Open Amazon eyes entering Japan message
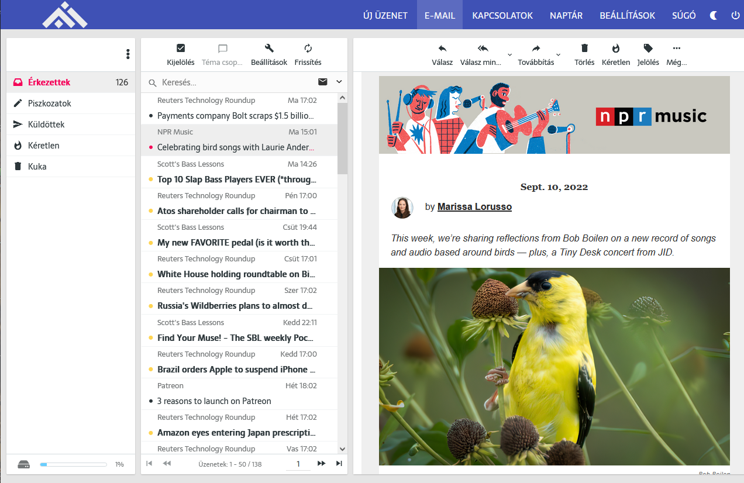The height and width of the screenshot is (483, 744). (239, 425)
